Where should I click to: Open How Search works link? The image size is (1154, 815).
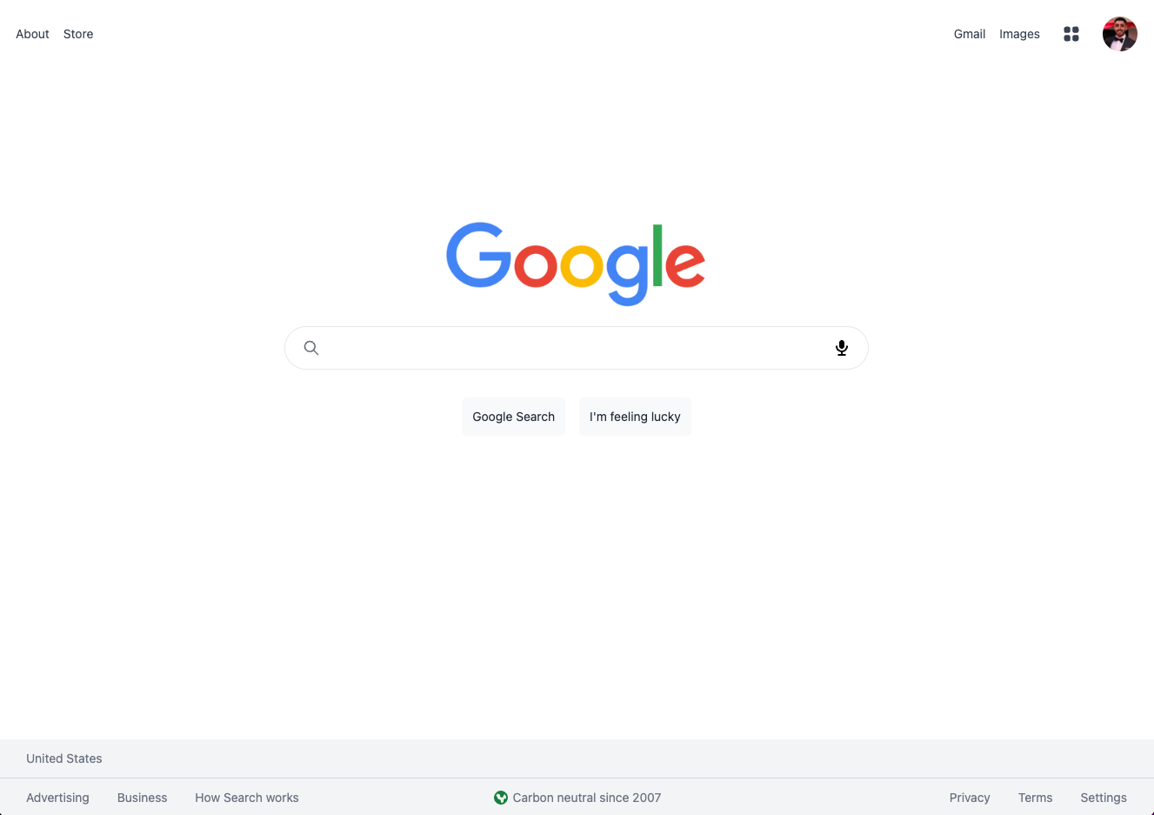pos(247,798)
